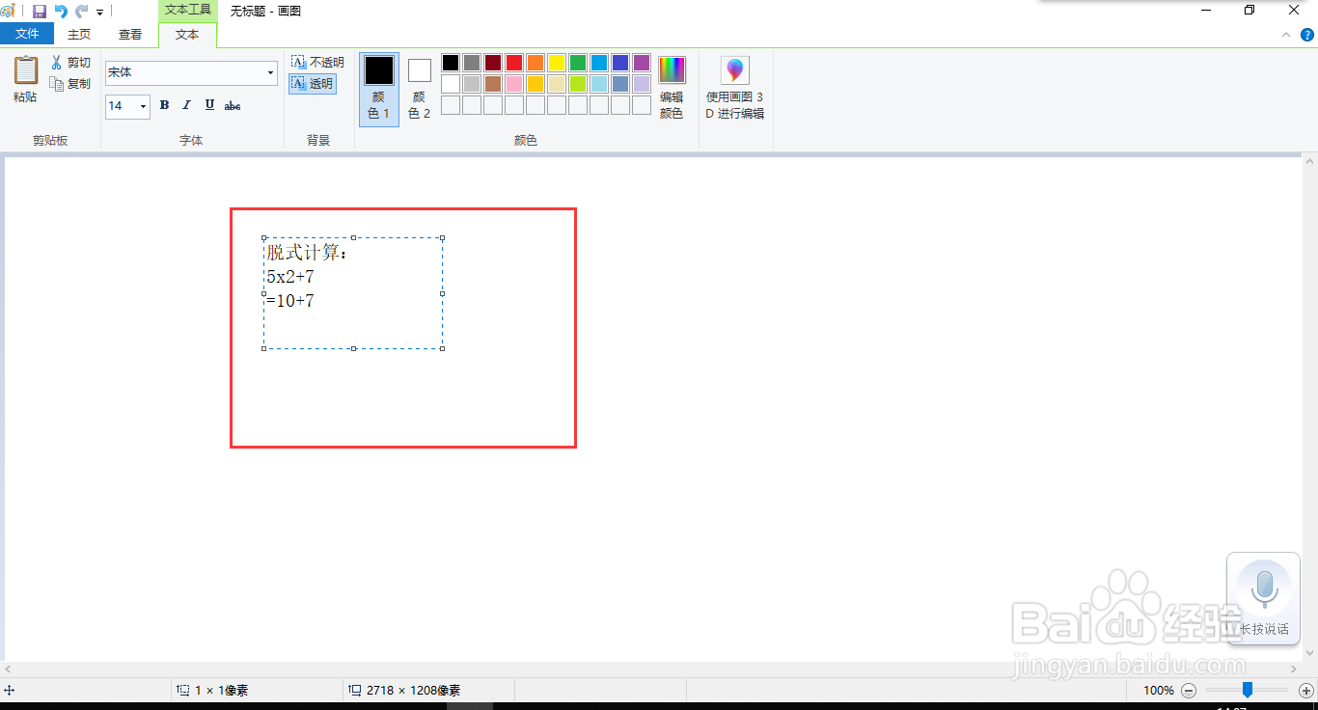Open Paint help question mark icon
The width and height of the screenshot is (1318, 710).
click(1307, 35)
